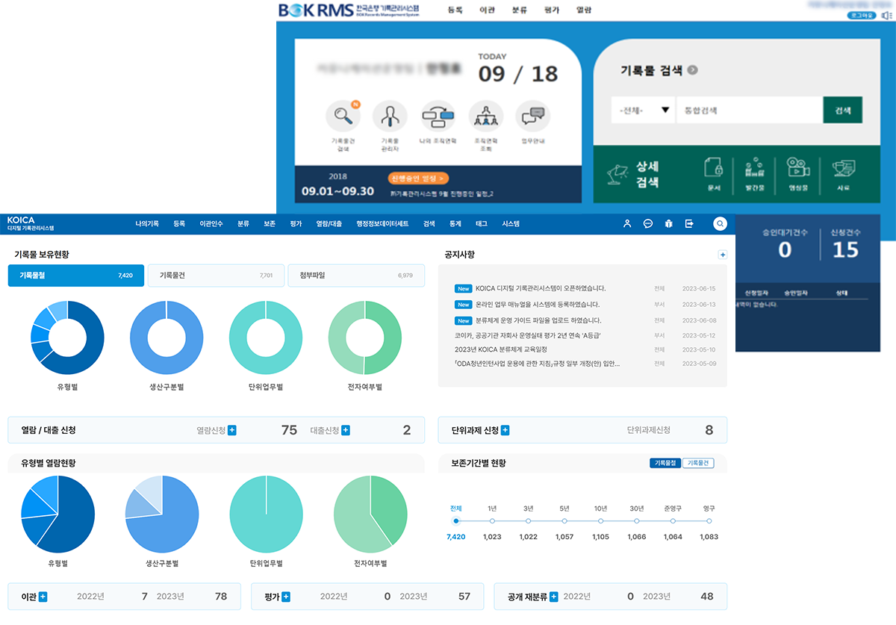Select the 영구 point on the retention timeline

tap(709, 521)
